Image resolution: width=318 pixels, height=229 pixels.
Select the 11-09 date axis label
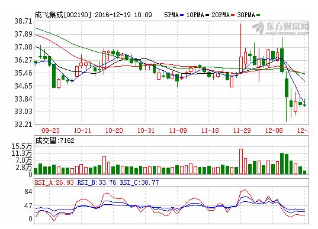(178, 130)
